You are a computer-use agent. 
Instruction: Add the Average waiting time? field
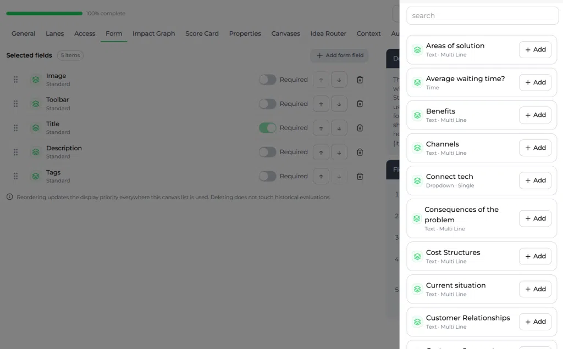535,82
